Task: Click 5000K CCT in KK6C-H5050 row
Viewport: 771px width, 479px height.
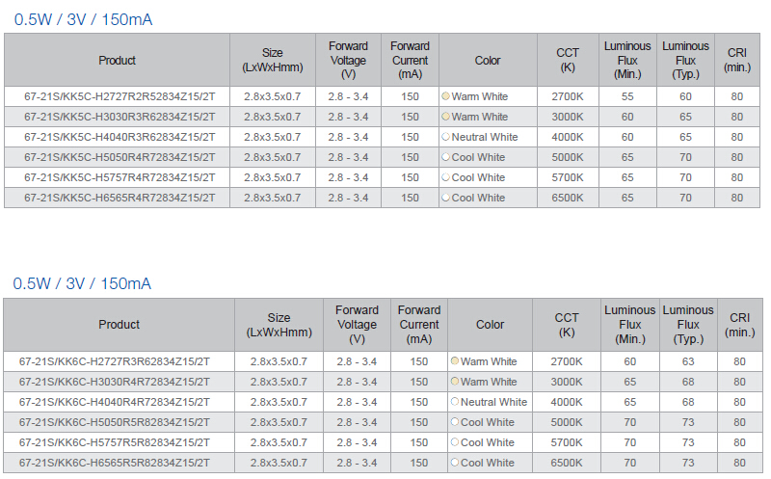Action: 567,422
